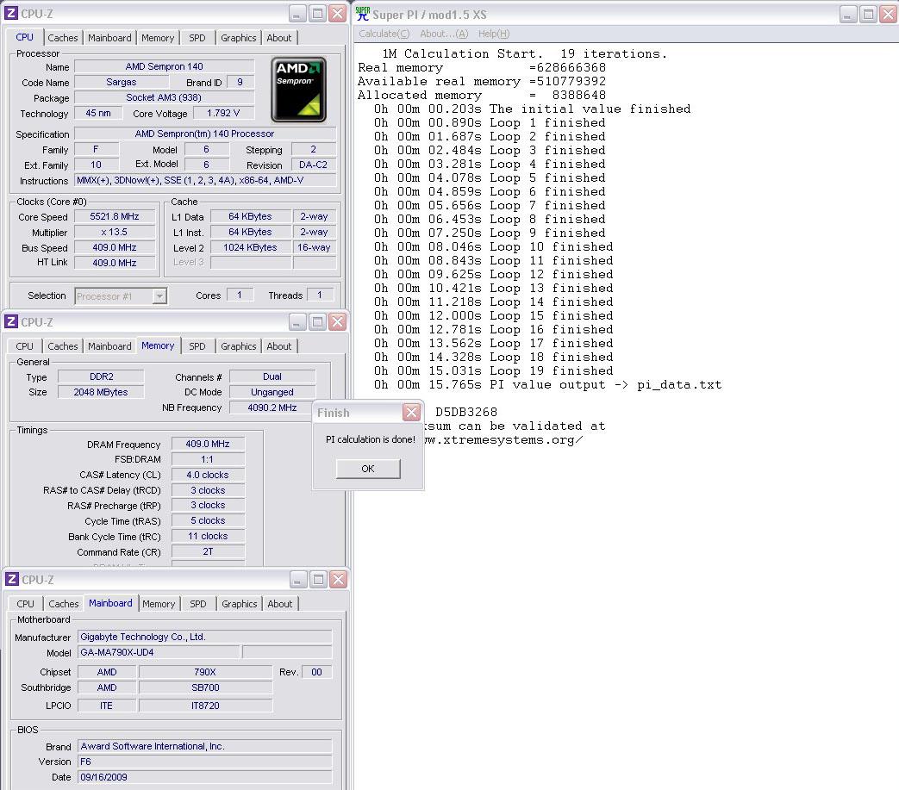The width and height of the screenshot is (899, 790).
Task: Open the Help menu in Super PI
Action: click(x=494, y=34)
